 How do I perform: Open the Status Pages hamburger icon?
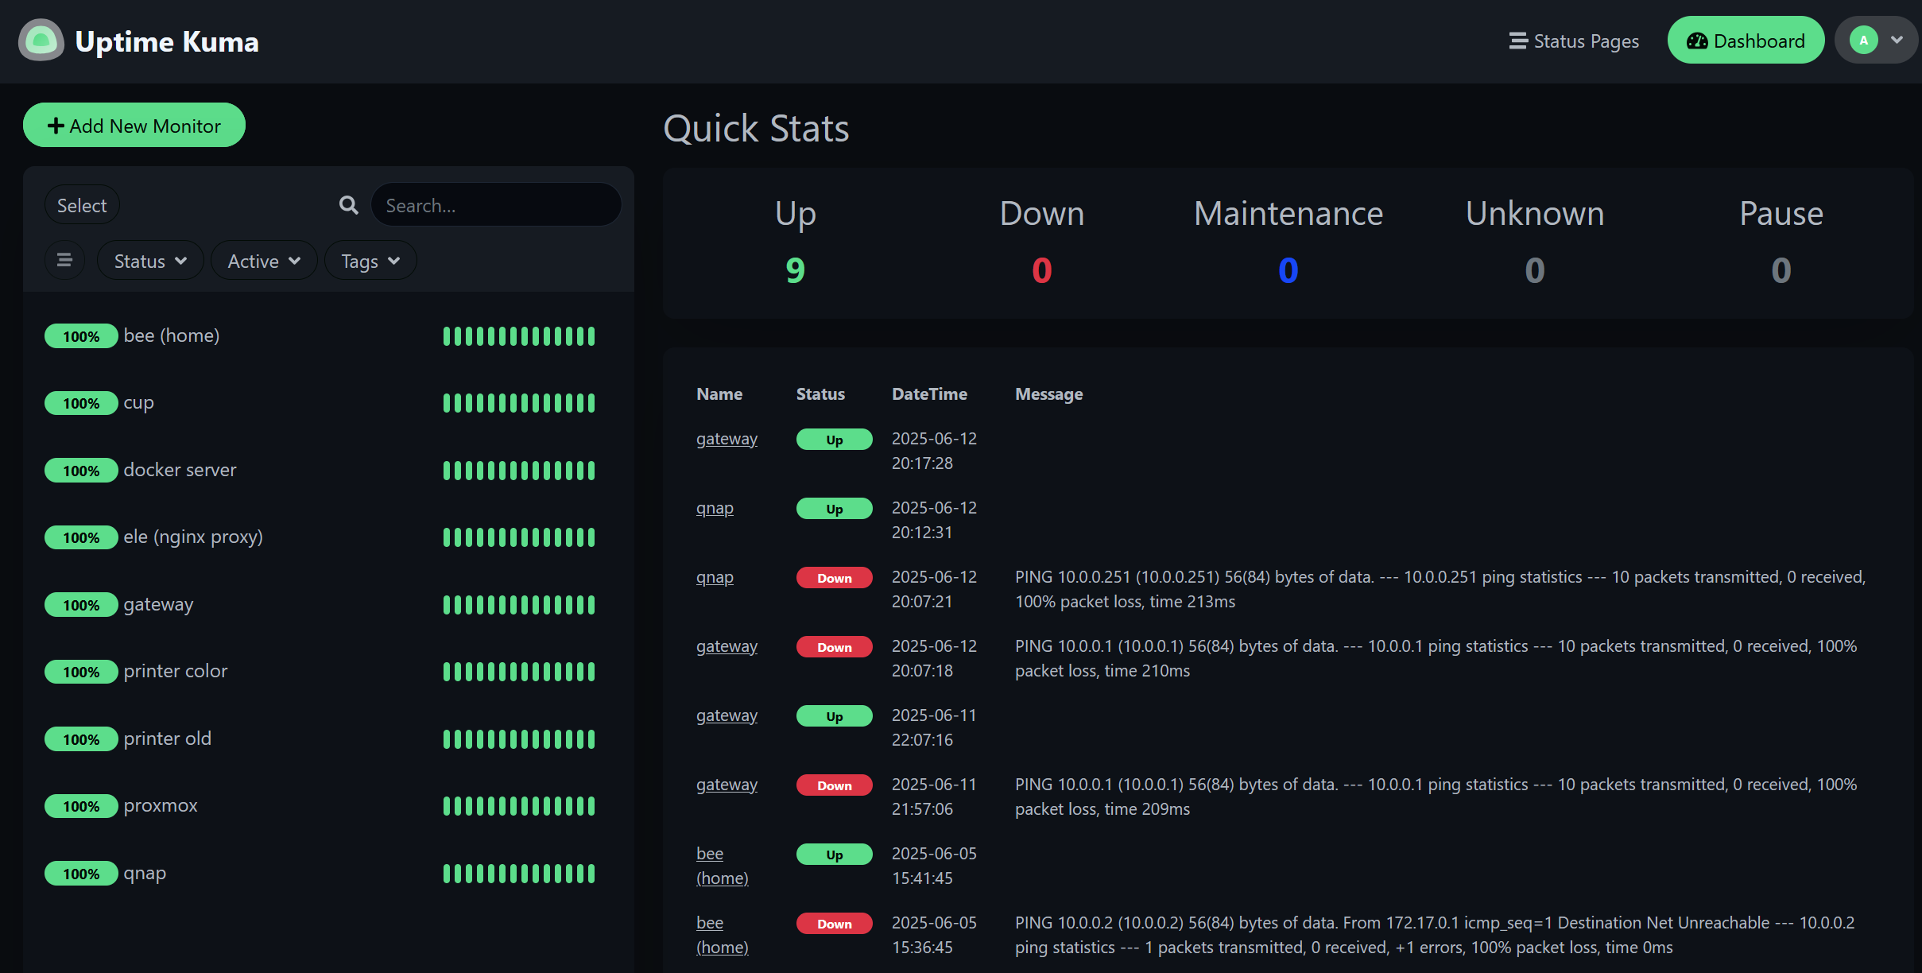[x=1517, y=41]
